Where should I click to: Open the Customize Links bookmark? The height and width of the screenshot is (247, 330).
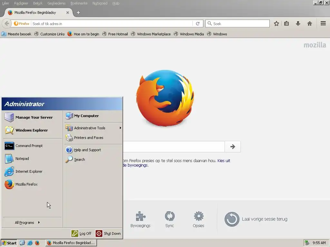(49, 34)
